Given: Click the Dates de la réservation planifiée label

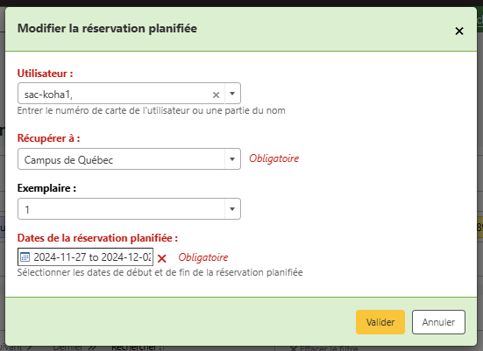Looking at the screenshot, I should click(97, 238).
